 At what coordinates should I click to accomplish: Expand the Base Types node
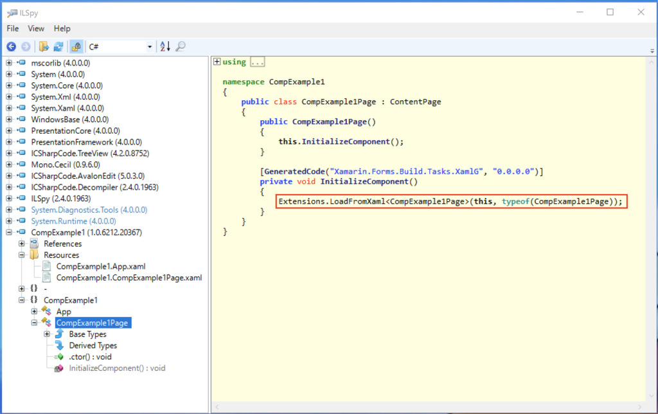coord(46,334)
